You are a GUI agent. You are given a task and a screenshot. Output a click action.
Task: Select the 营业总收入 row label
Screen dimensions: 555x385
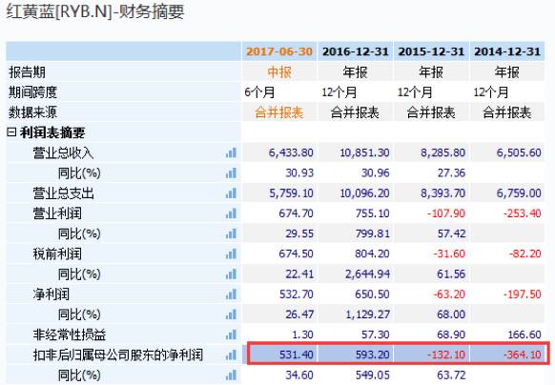point(63,152)
